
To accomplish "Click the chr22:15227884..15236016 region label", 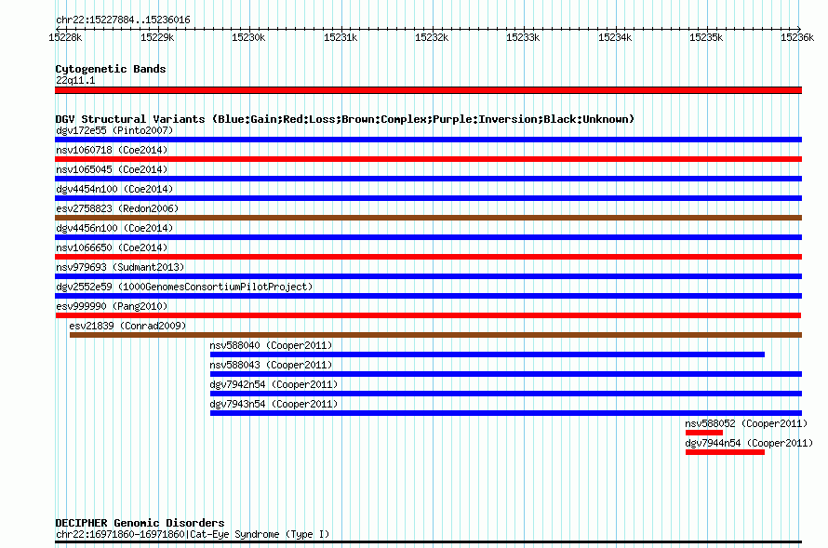I will 123,20.
